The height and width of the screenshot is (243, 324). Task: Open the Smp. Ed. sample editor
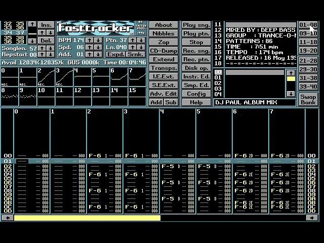pyautogui.click(x=196, y=85)
